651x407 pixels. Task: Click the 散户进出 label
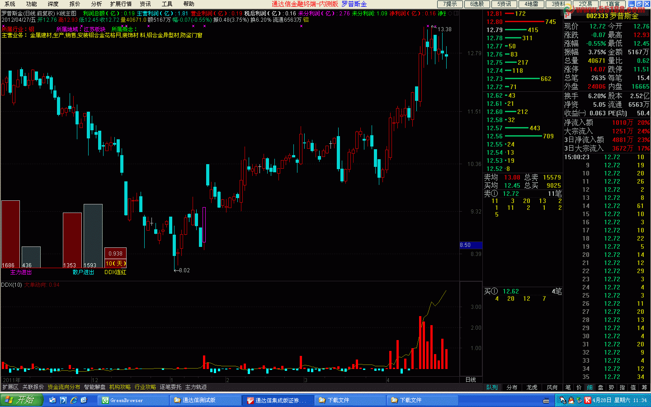83,272
